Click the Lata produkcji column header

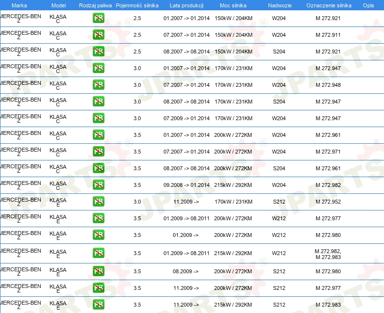coord(187,5)
